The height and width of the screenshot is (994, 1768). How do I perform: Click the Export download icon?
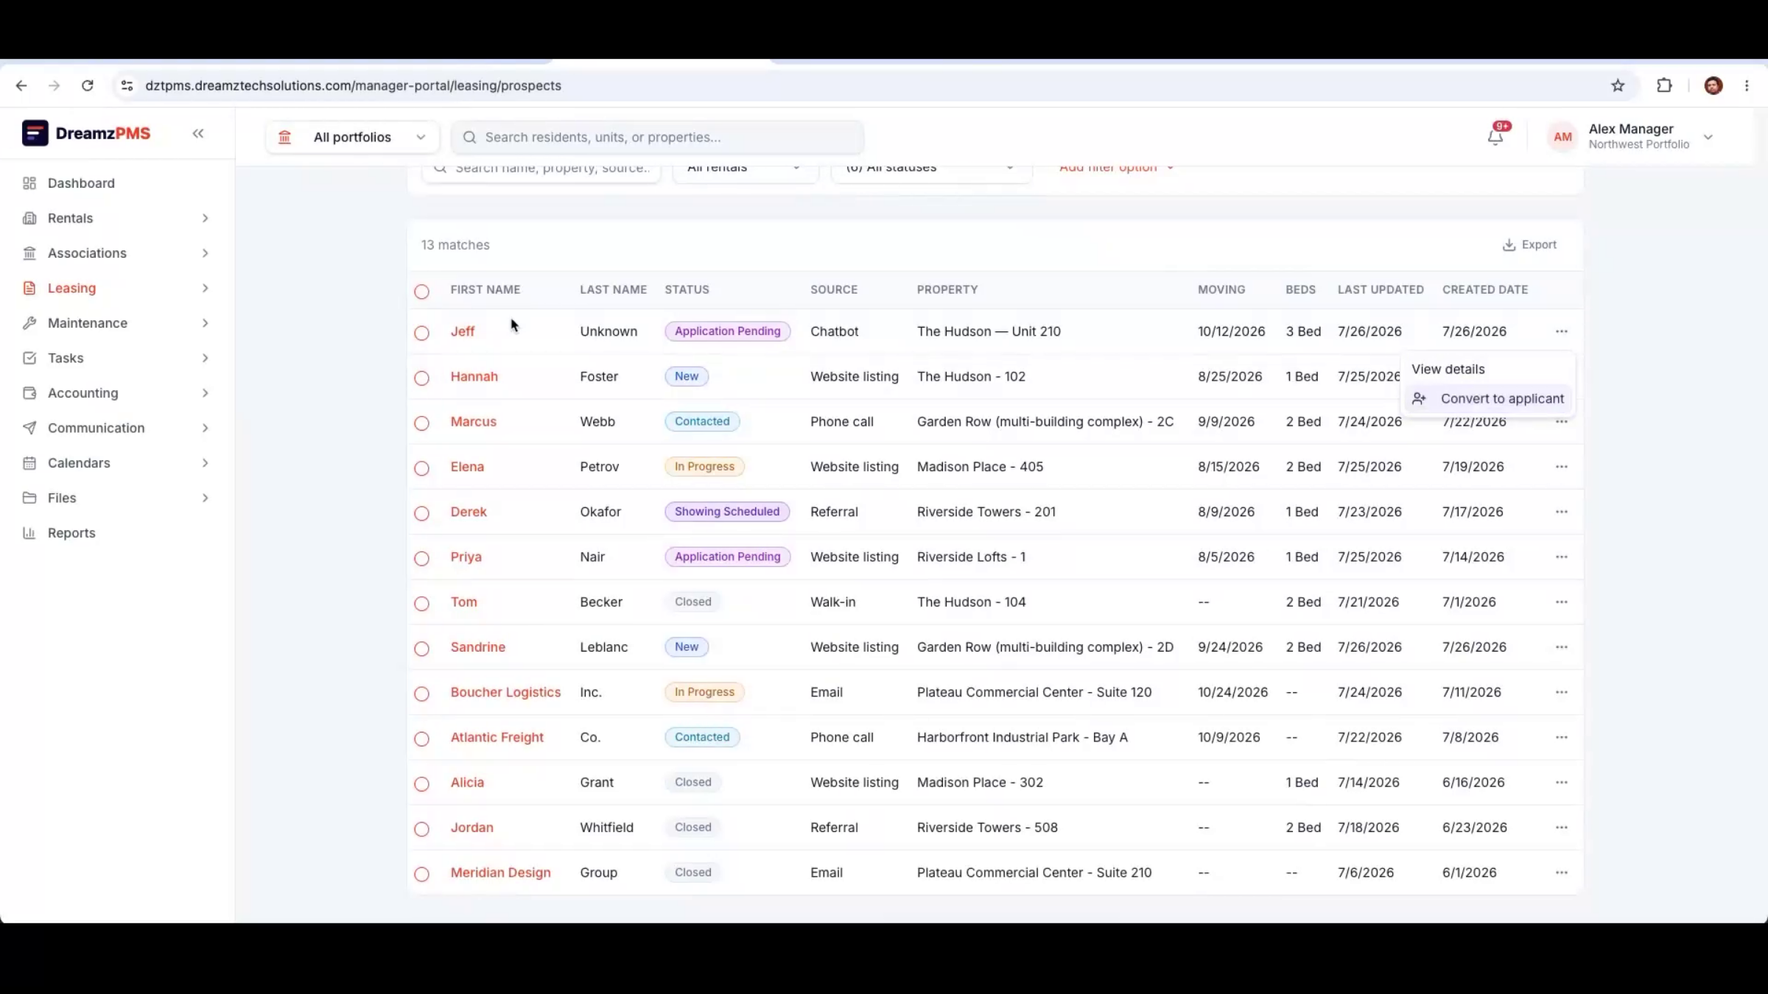pos(1509,244)
